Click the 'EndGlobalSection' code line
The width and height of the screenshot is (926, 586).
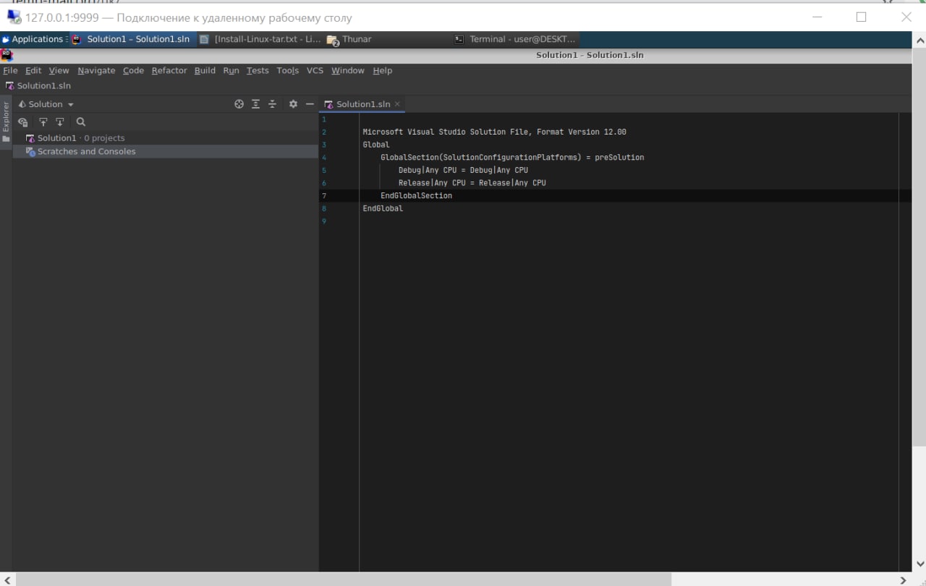coord(416,195)
